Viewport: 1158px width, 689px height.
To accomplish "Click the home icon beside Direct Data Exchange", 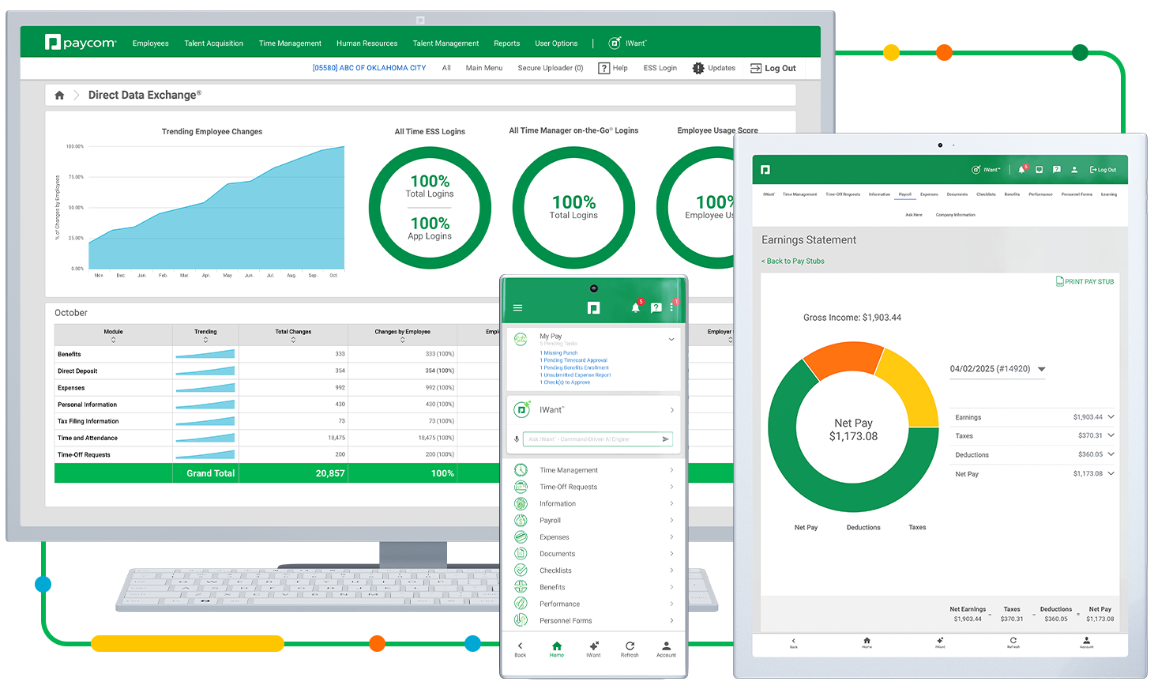I will [59, 96].
